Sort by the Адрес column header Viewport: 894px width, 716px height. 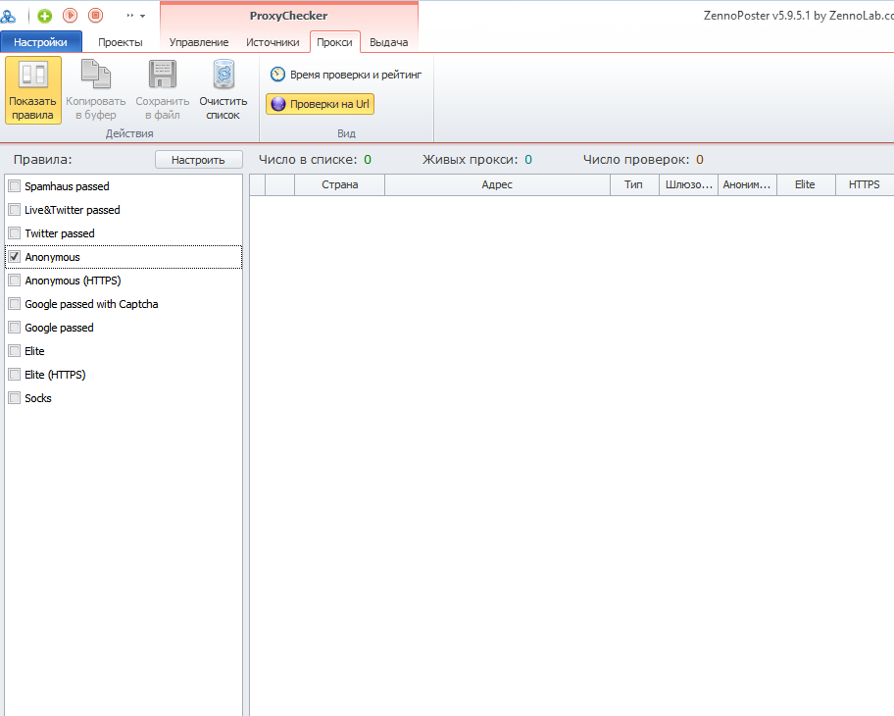click(x=497, y=184)
